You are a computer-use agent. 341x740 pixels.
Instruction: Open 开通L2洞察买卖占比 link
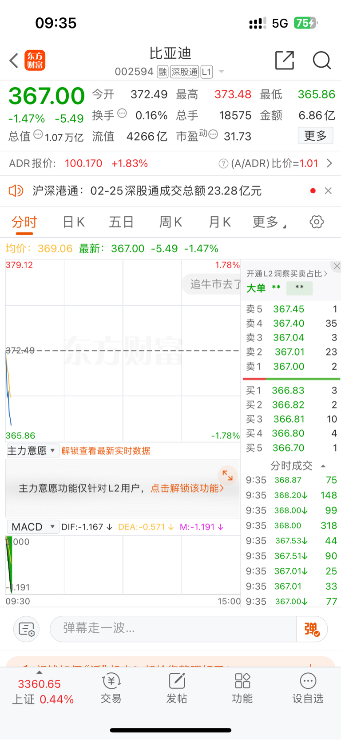287,274
